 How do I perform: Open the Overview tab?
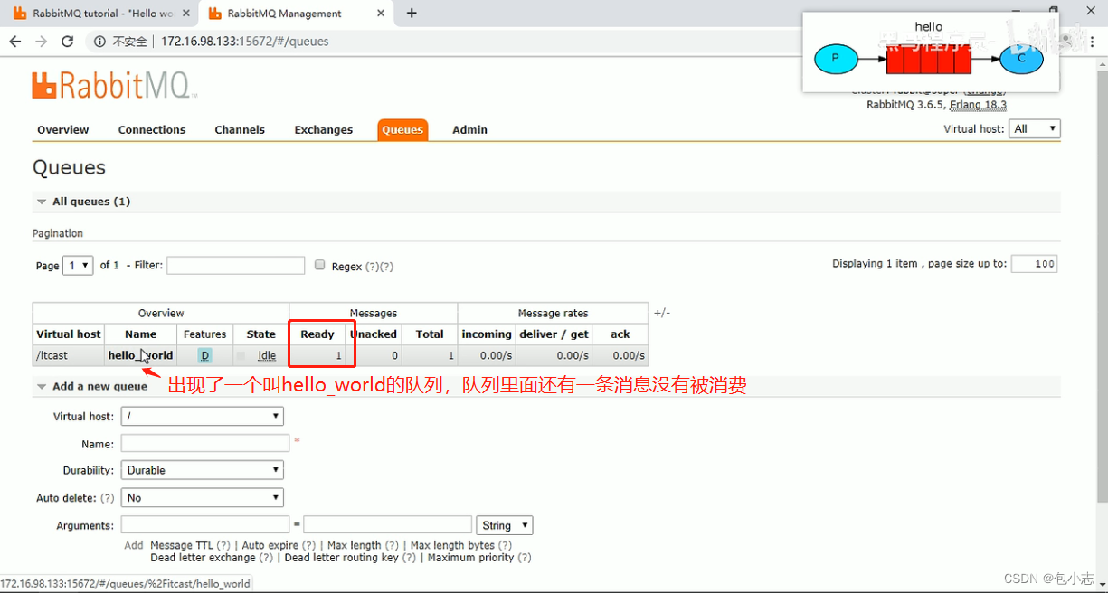click(63, 130)
